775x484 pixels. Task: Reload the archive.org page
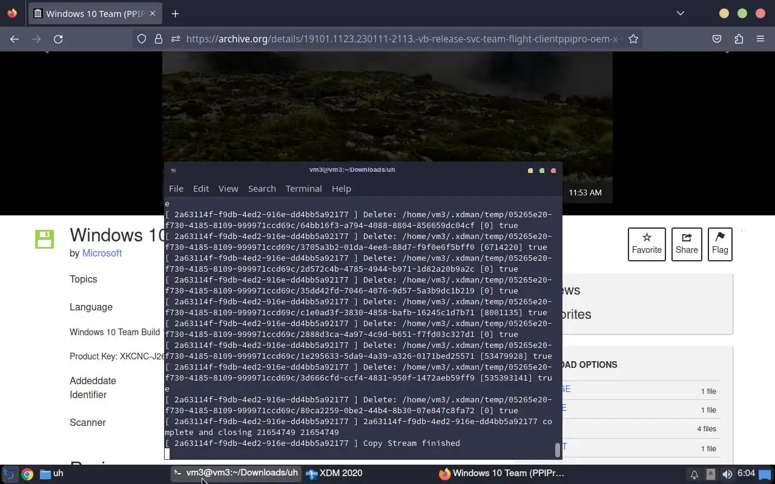58,39
